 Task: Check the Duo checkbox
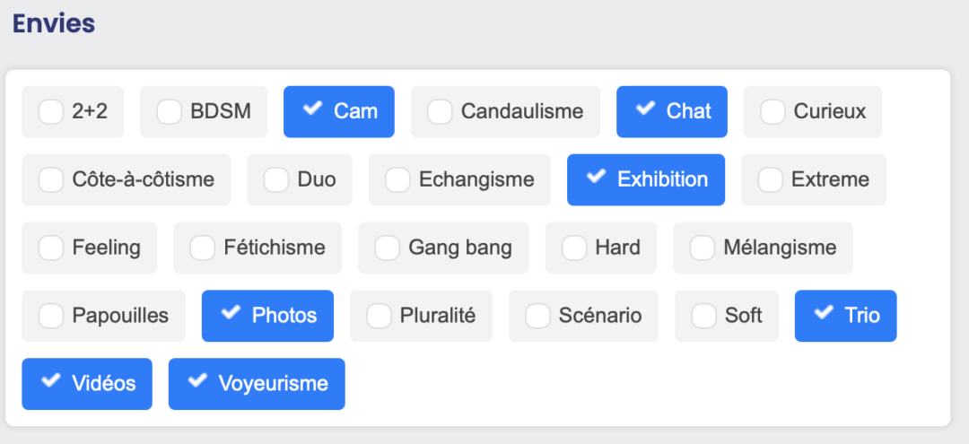pos(276,180)
